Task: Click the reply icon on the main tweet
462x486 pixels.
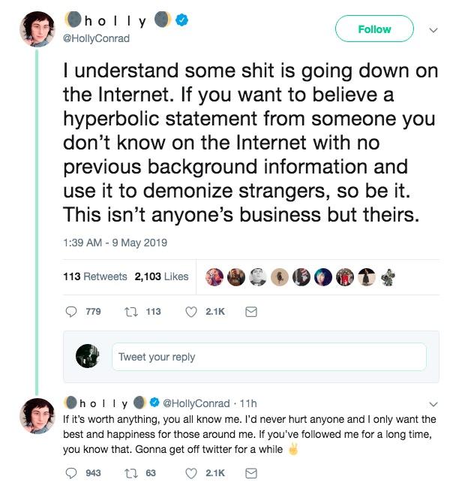Action: click(73, 312)
